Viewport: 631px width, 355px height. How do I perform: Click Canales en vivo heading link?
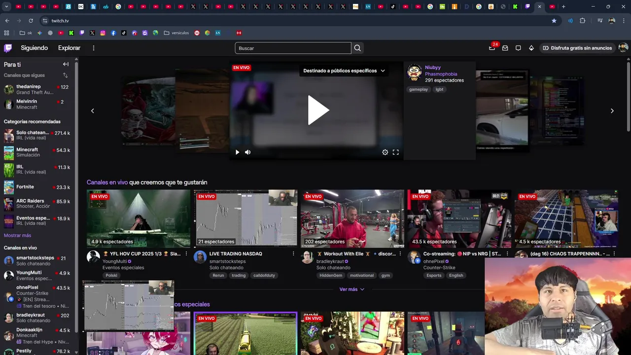(x=107, y=182)
